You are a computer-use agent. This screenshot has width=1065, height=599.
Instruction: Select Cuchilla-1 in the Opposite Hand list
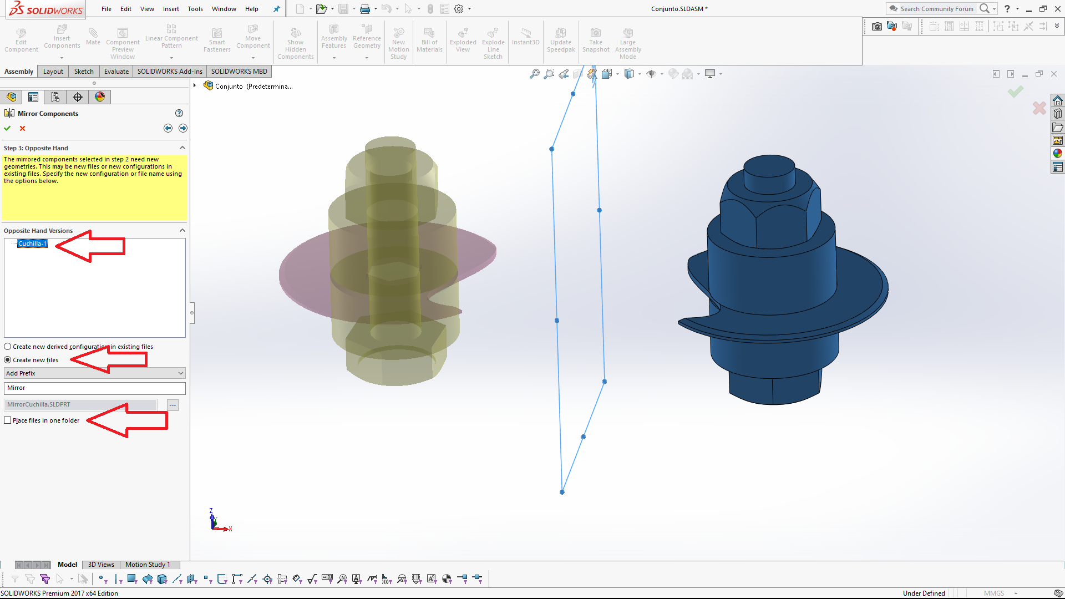pos(32,243)
